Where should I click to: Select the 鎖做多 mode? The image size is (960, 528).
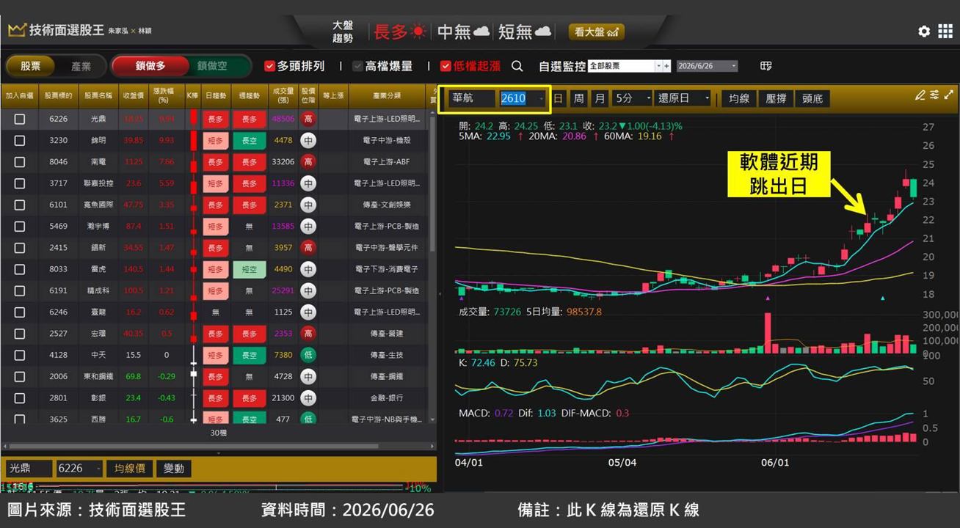[x=149, y=66]
